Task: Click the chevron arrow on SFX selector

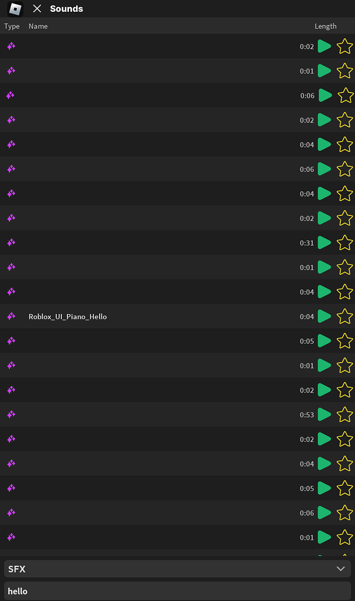Action: 340,569
